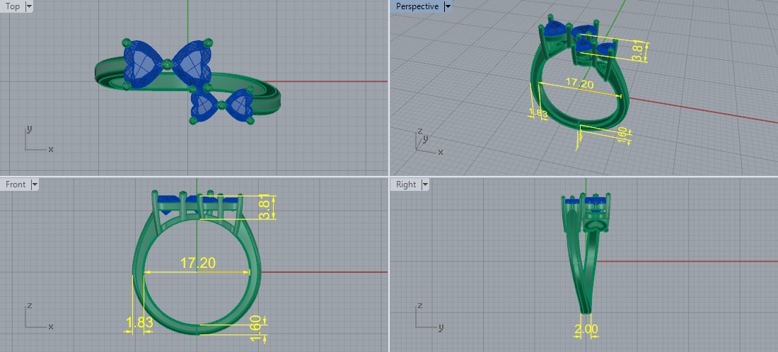This screenshot has width=778, height=352.
Task: Select the 17.20 dimension in Front view
Action: click(x=198, y=263)
